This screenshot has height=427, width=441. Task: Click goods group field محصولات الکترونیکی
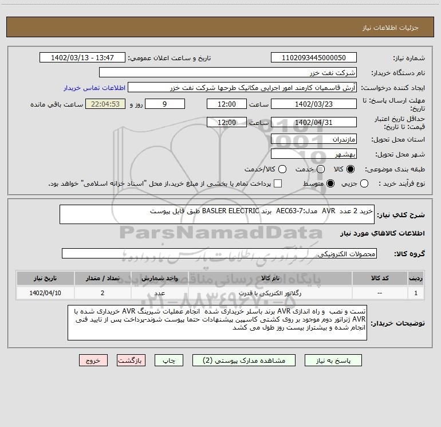pos(219,253)
